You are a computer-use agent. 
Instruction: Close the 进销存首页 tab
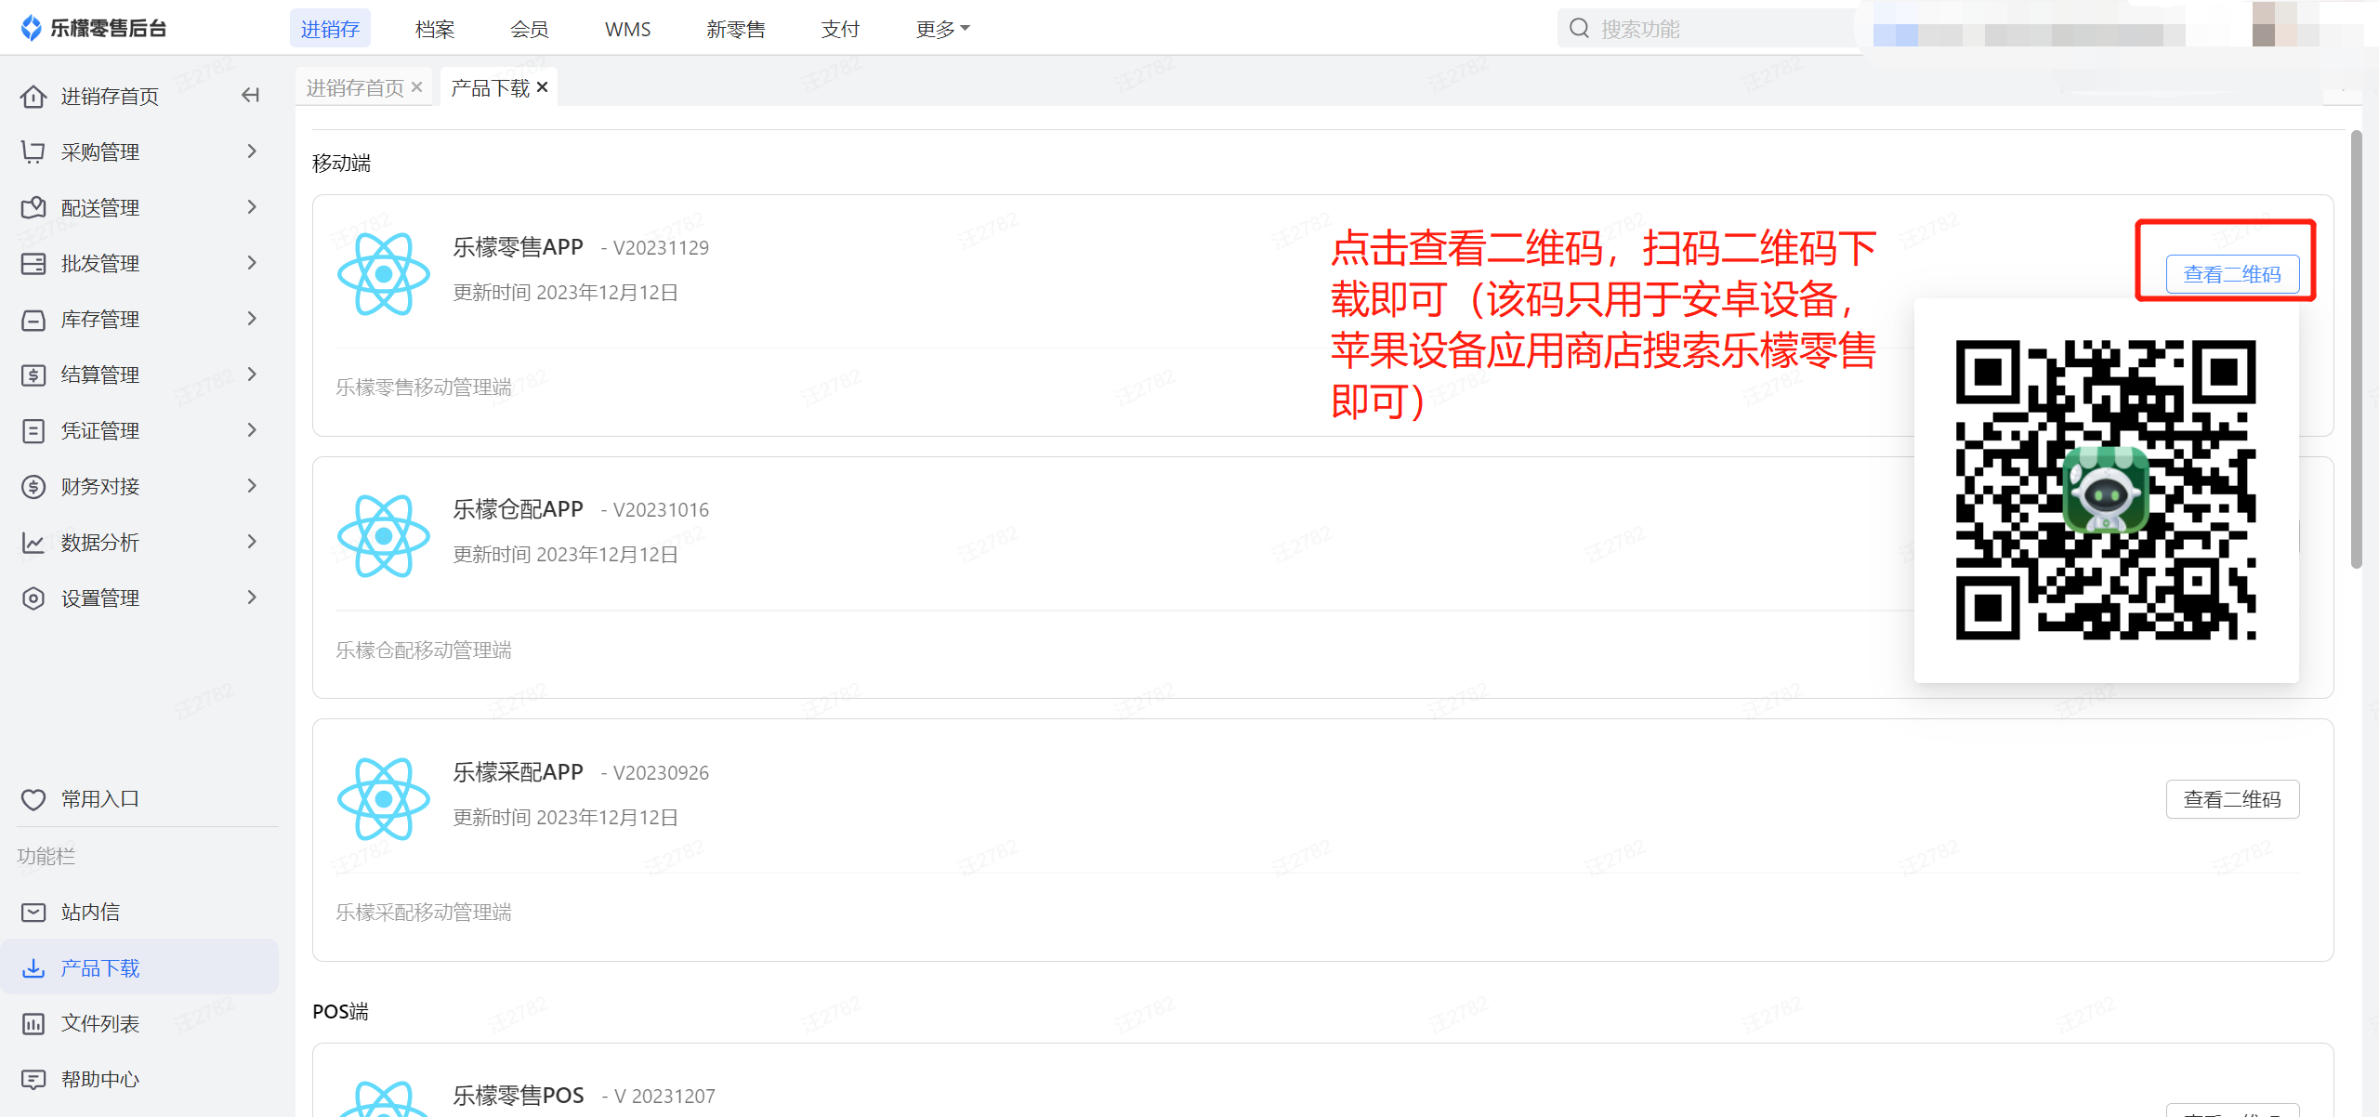point(417,87)
